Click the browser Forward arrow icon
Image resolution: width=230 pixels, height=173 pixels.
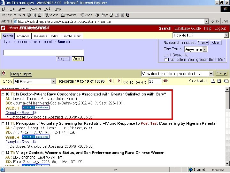pos(20,15)
